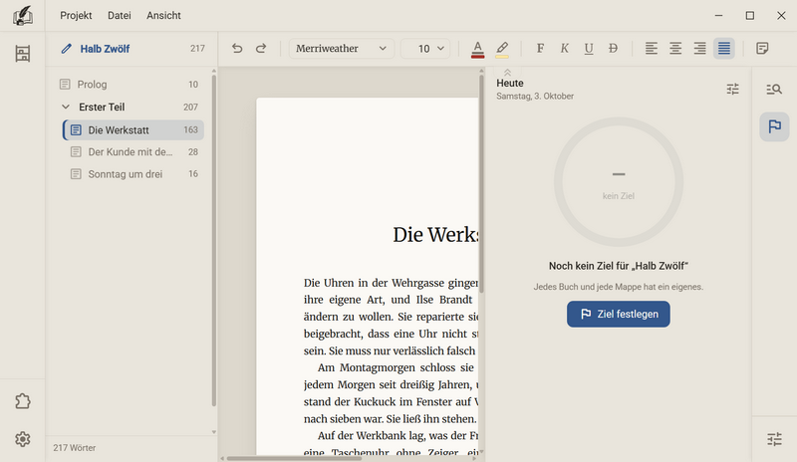Select the Die Werkstatt chapter
Image resolution: width=797 pixels, height=462 pixels.
click(133, 130)
